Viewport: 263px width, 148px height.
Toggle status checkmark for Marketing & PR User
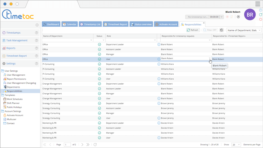[x=100, y=138]
